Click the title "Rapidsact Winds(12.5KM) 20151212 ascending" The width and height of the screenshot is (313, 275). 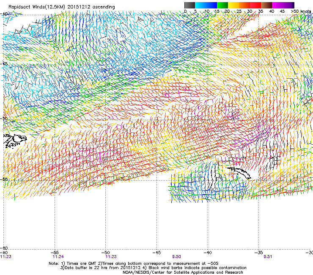coord(62,7)
